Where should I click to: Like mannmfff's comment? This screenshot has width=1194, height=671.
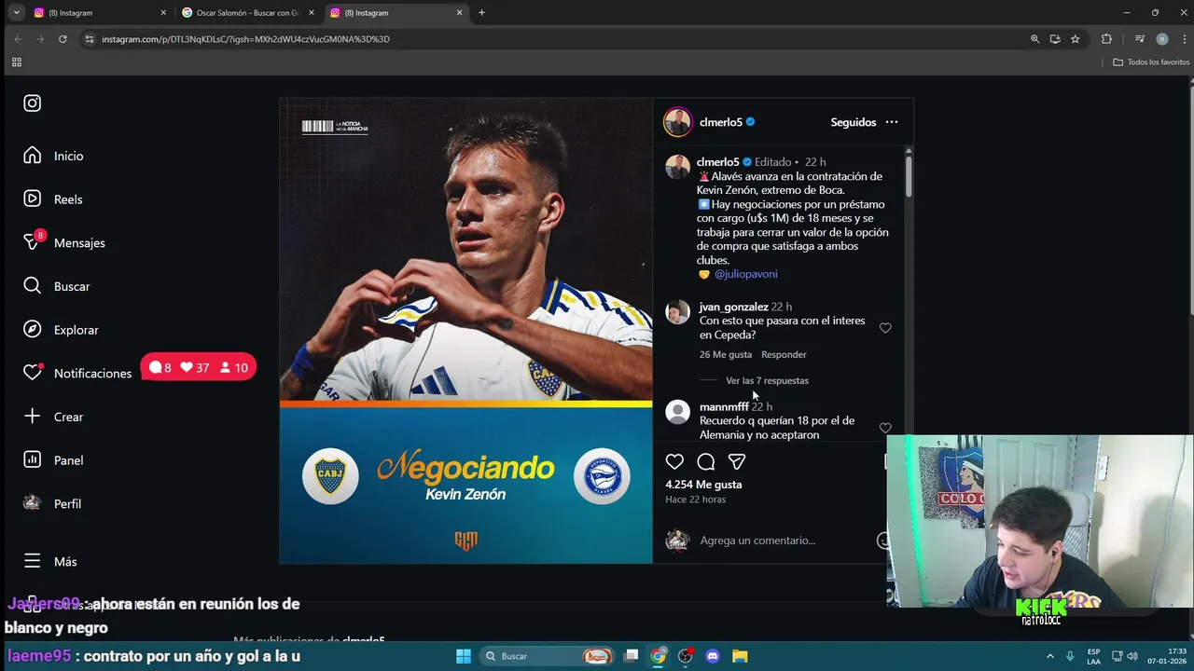[885, 429]
